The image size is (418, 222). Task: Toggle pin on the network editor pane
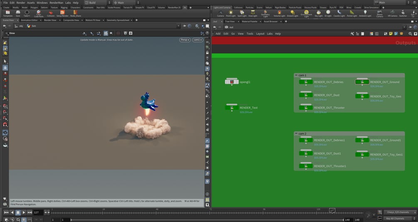coord(410,27)
